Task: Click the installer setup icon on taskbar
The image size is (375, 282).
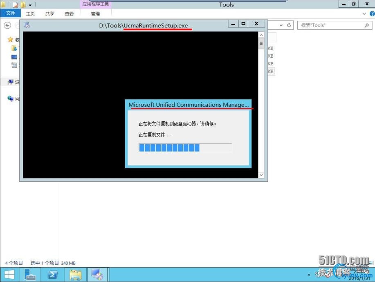Action: click(97, 275)
